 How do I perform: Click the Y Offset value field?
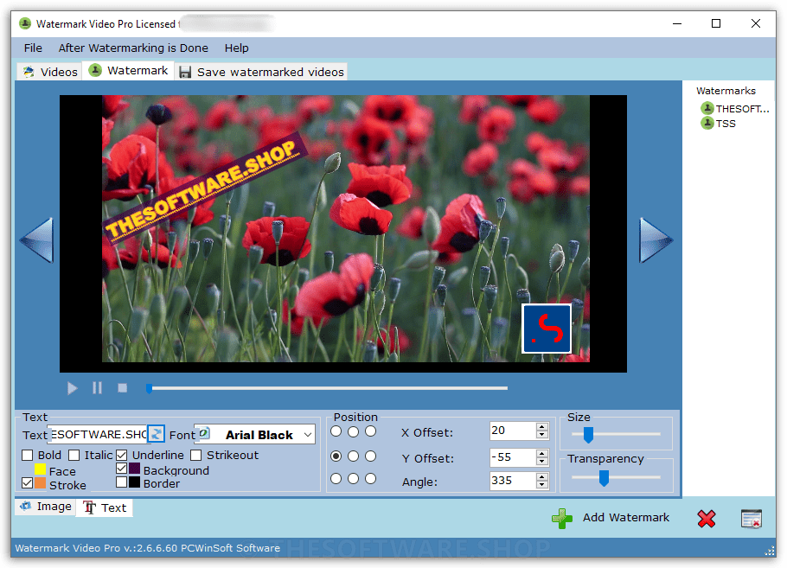tap(513, 457)
